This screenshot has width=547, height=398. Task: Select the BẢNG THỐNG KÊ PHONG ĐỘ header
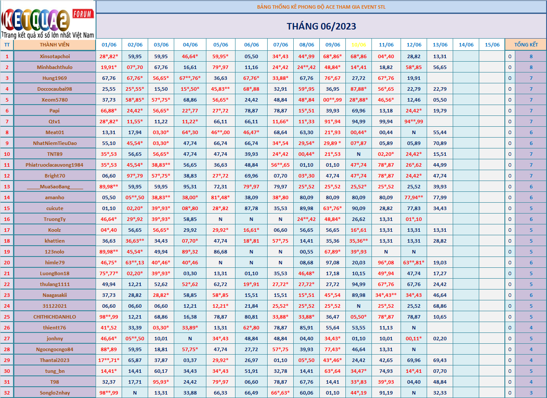click(321, 7)
